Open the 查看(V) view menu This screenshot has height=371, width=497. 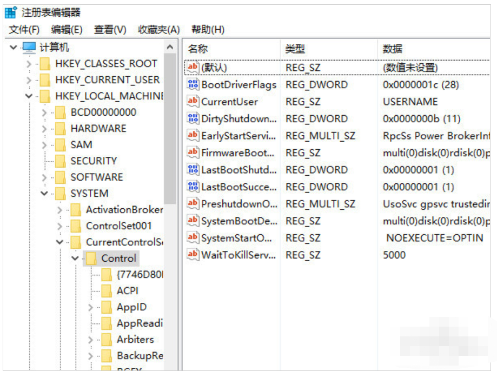[x=110, y=29]
